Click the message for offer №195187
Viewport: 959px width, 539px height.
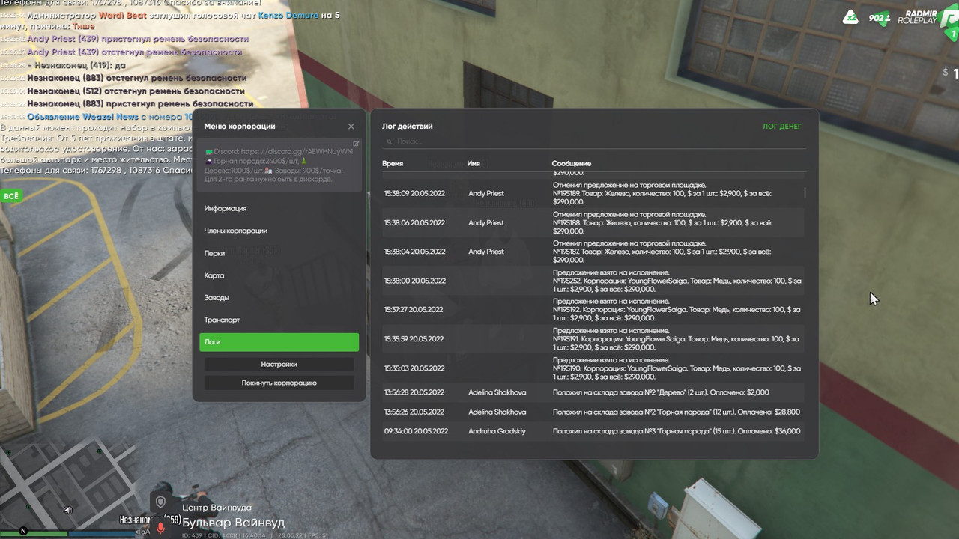tap(662, 252)
